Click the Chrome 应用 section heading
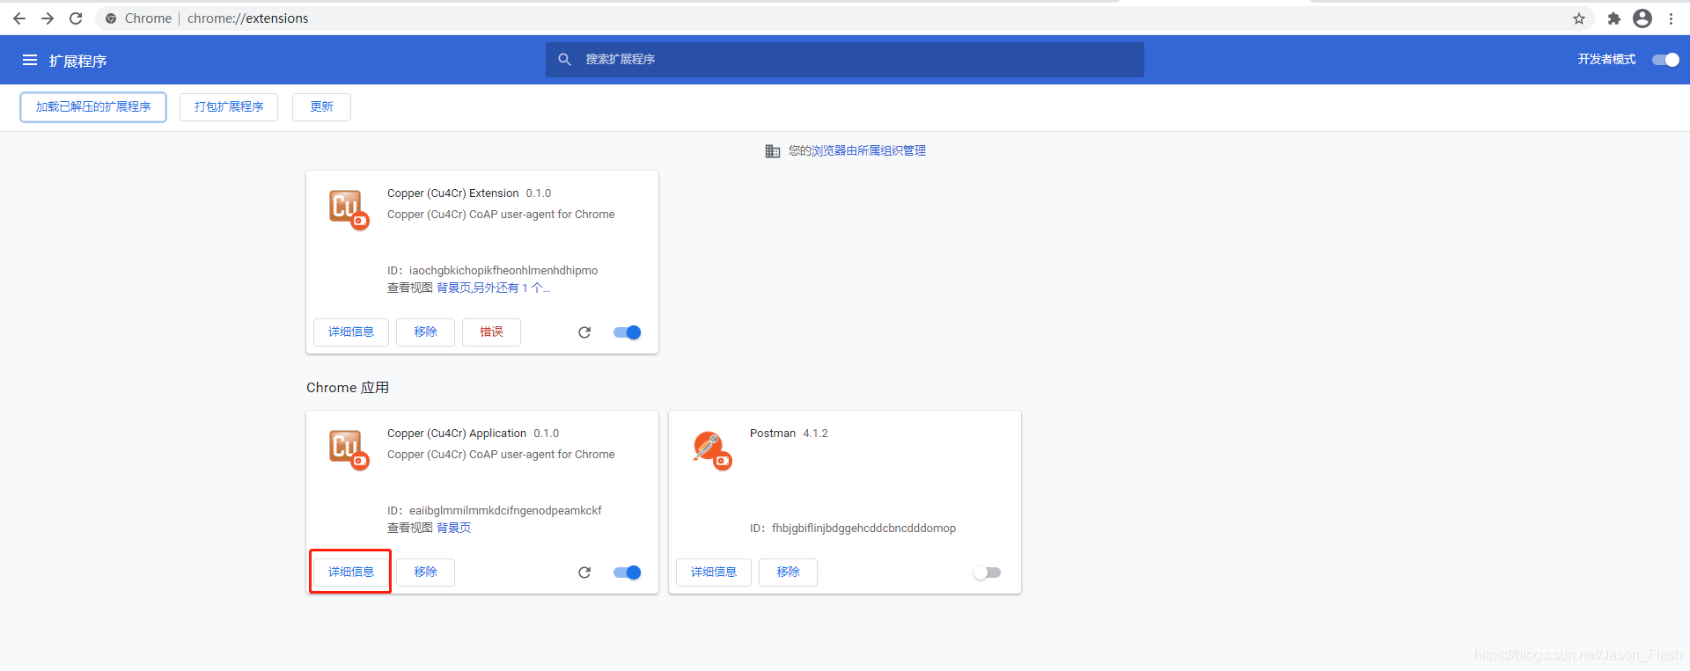Viewport: 1690px width, 671px height. coord(348,388)
